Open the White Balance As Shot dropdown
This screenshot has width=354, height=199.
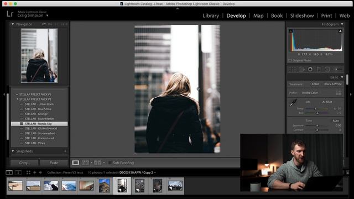327,102
